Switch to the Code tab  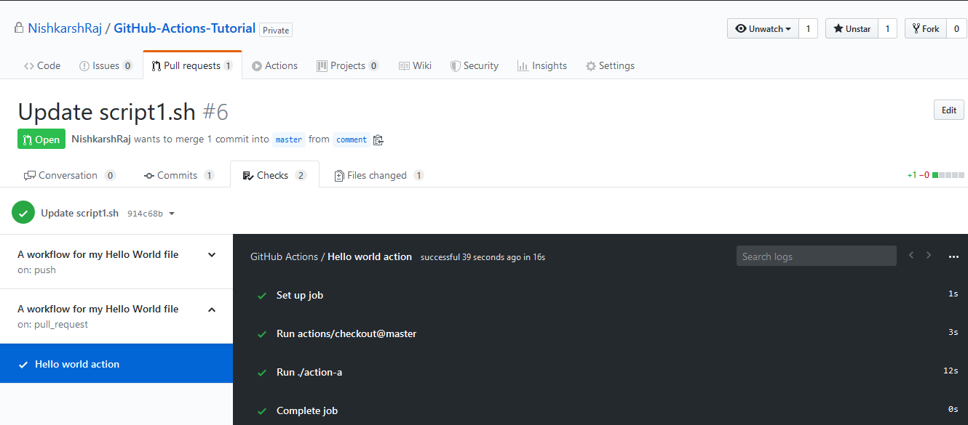pos(42,65)
